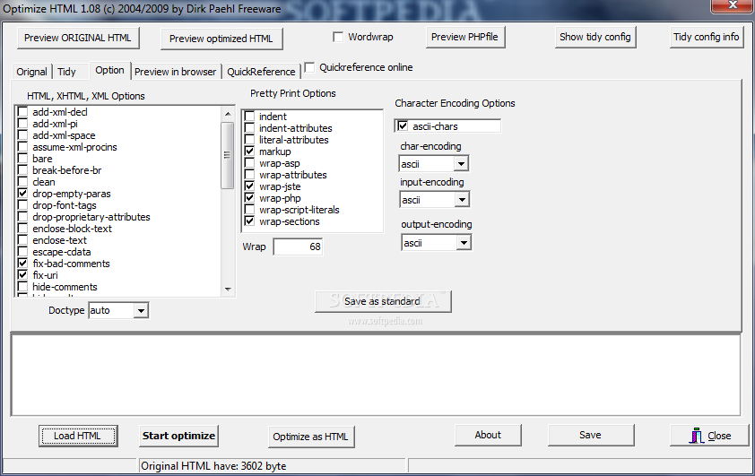Screen dimensions: 755x476
Task: Click the Save button
Action: click(590, 435)
